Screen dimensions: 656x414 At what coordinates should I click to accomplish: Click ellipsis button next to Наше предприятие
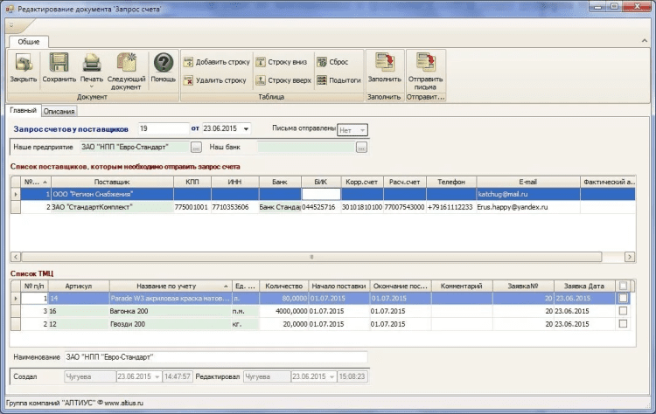click(x=196, y=147)
